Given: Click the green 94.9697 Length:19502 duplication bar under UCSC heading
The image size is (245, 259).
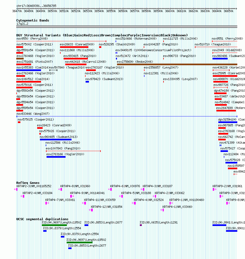Looking at the screenshot, I should (54, 225).
